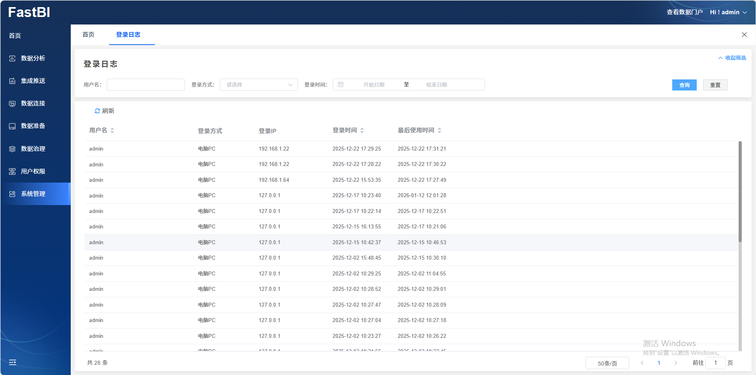The height and width of the screenshot is (375, 756).
Task: Select 系统管理 in the sidebar menu
Action: [x=33, y=194]
